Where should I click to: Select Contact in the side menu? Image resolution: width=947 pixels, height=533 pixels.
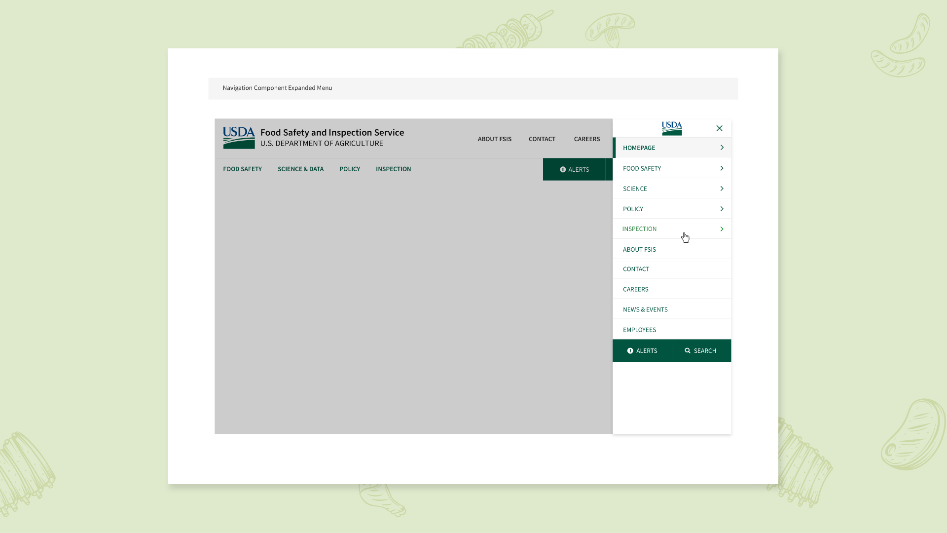636,269
